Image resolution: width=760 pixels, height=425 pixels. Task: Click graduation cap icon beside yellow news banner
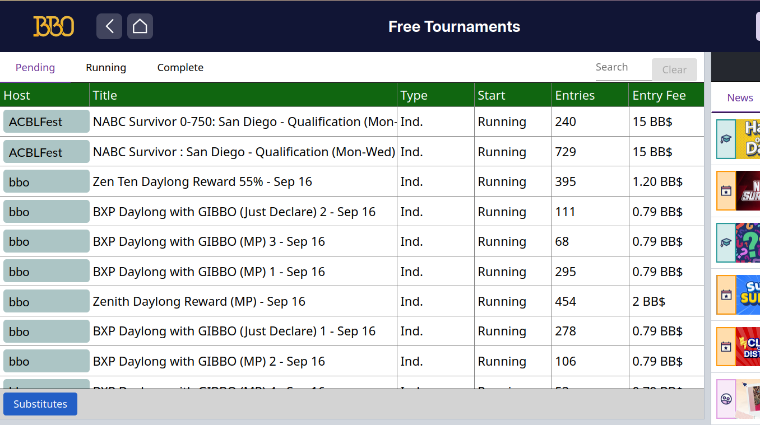point(726,139)
